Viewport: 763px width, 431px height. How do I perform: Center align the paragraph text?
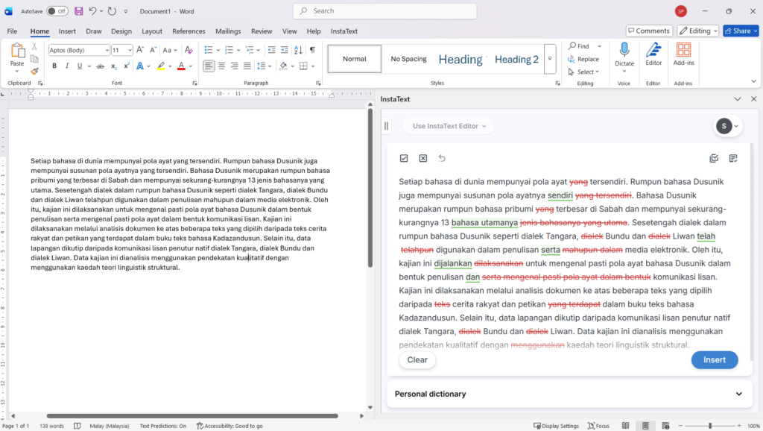[x=222, y=66]
